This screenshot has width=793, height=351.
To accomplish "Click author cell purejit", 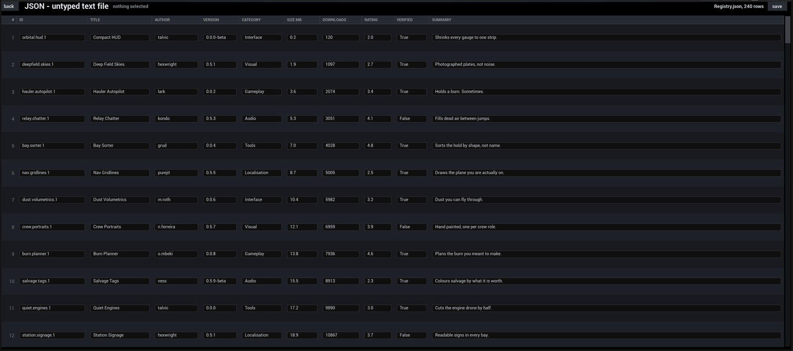I will (176, 173).
